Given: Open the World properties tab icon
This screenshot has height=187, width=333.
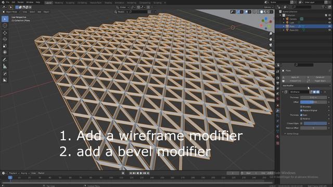Looking at the screenshot, I should [x=277, y=99].
